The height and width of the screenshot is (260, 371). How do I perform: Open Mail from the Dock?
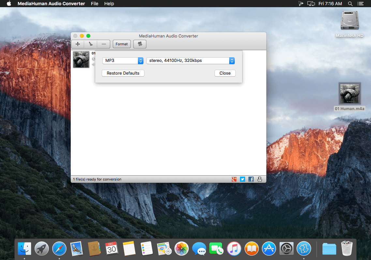[x=76, y=249]
